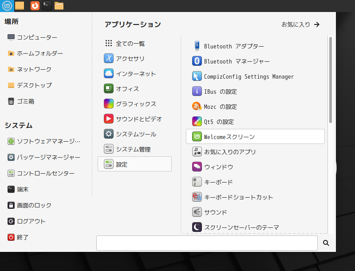Select アクセサリ category
The width and height of the screenshot is (355, 271).
134,59
